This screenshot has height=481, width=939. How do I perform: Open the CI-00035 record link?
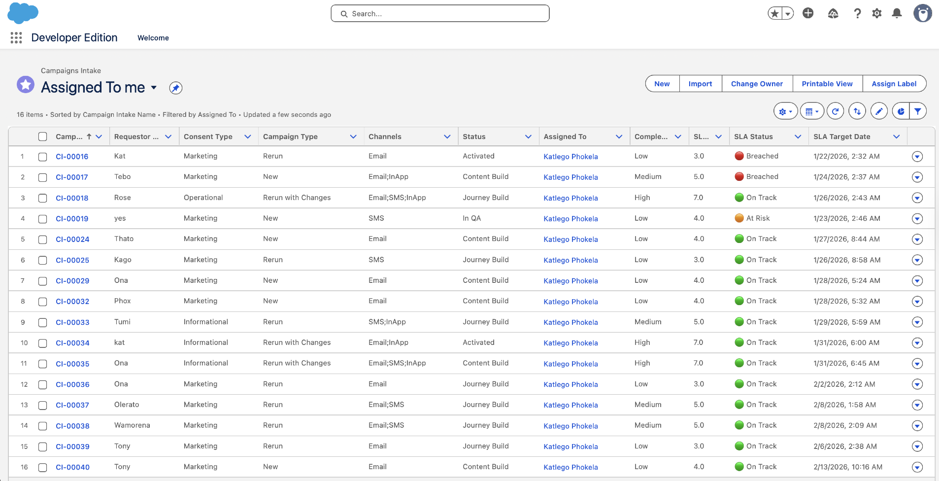click(x=72, y=364)
